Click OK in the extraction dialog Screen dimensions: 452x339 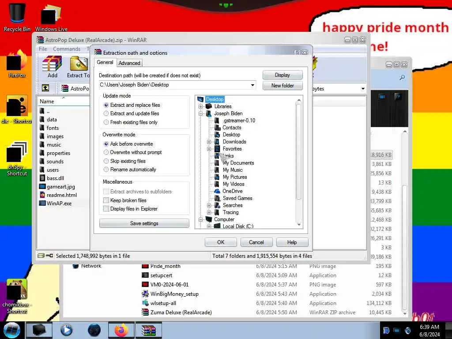[221, 242]
